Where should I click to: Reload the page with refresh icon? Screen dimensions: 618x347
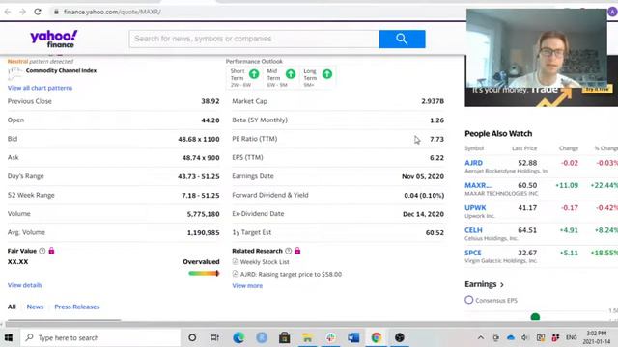[x=38, y=12]
